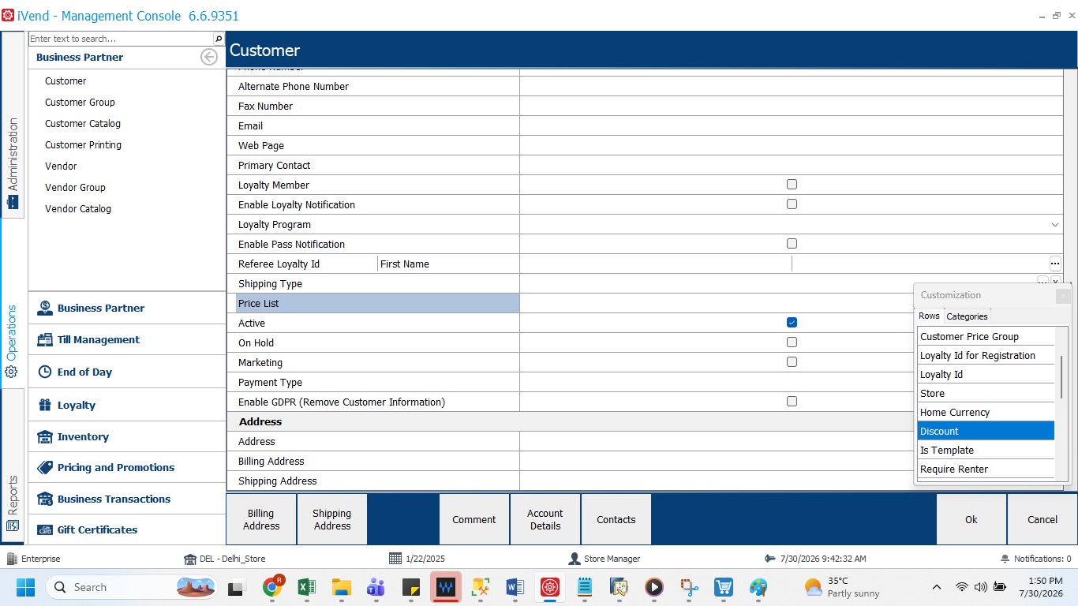
Task: Select Customer Price Group in Customization list
Action: pyautogui.click(x=986, y=336)
